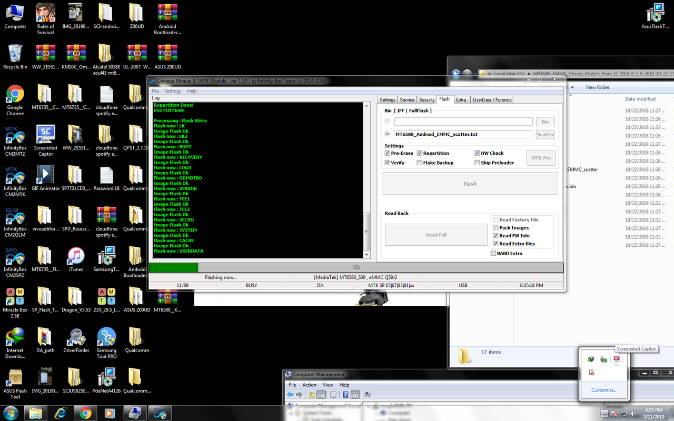Click the large Flash button
The width and height of the screenshot is (674, 421).
point(470,184)
